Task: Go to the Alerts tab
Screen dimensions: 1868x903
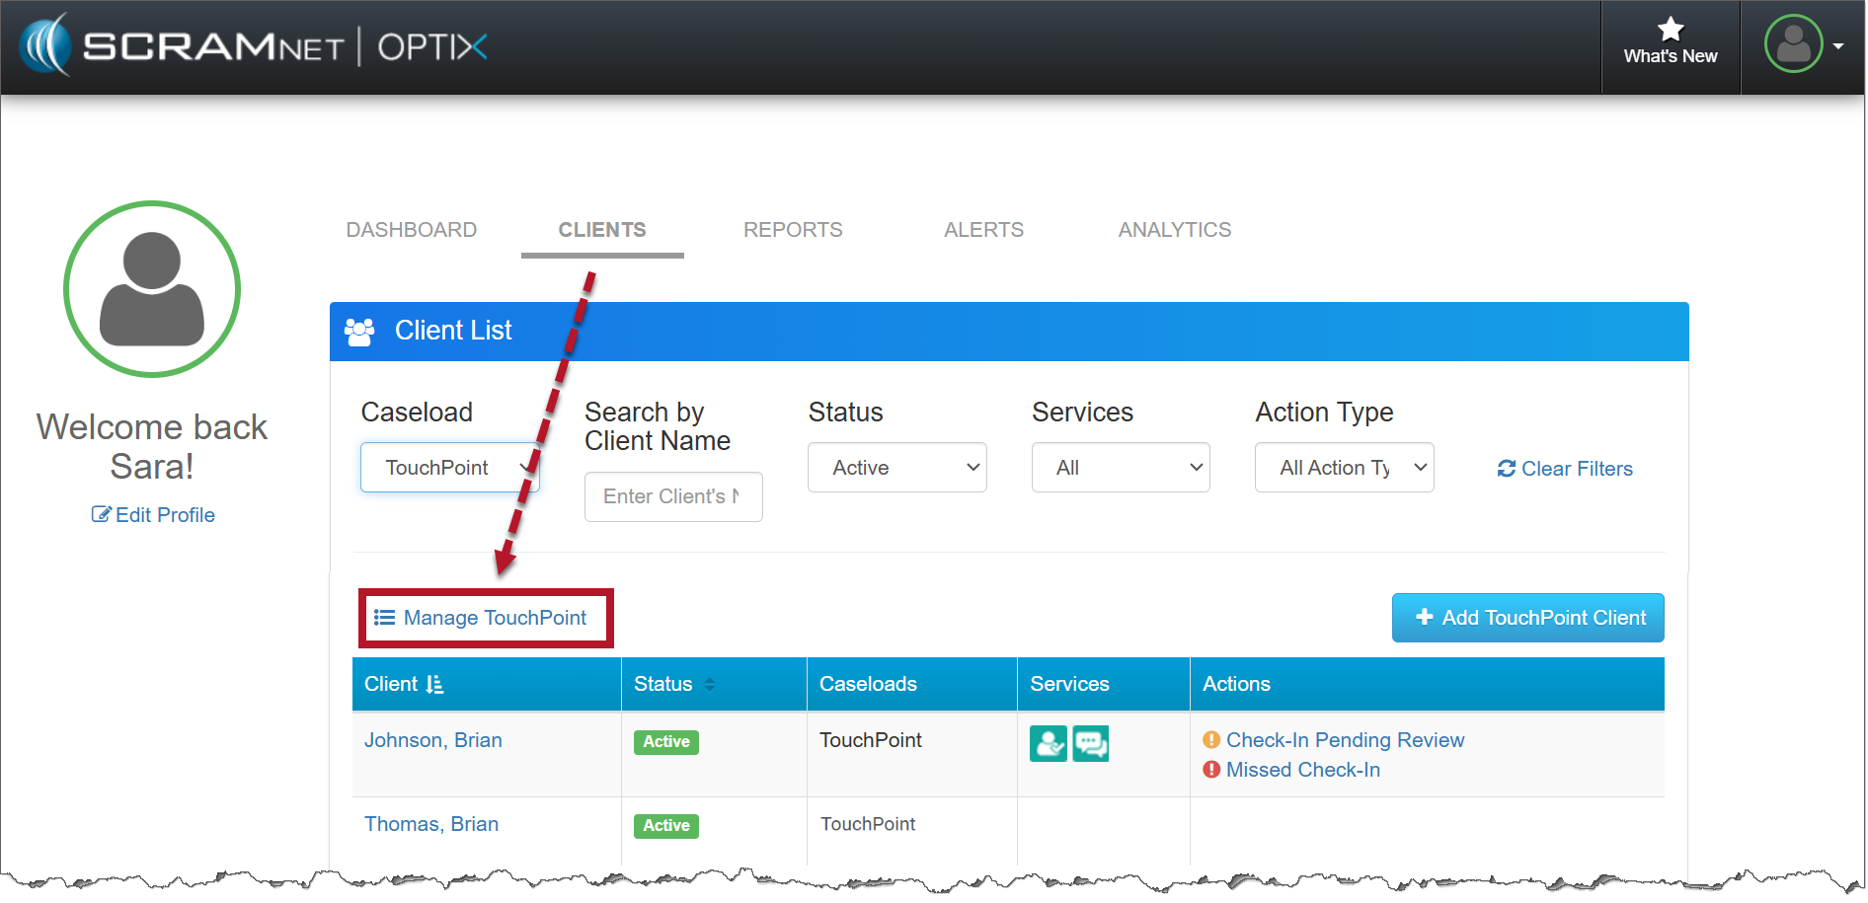Action: (983, 230)
